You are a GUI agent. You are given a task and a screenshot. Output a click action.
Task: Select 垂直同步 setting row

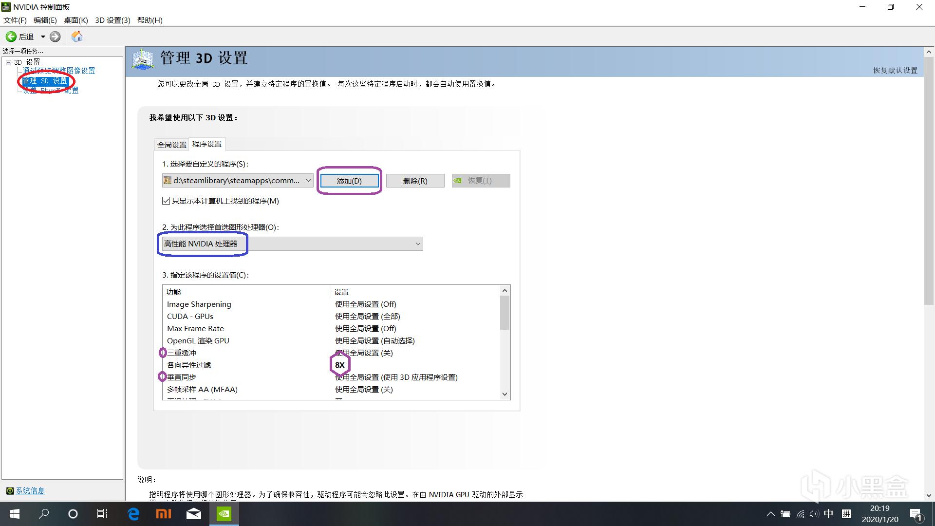(331, 377)
